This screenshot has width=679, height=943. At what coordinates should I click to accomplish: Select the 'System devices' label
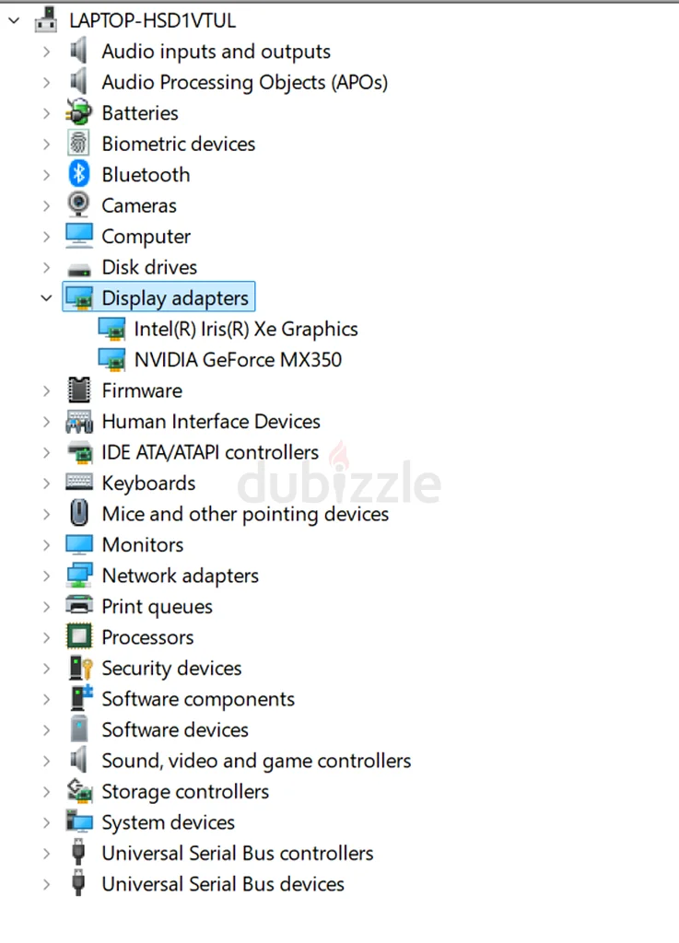click(x=169, y=822)
